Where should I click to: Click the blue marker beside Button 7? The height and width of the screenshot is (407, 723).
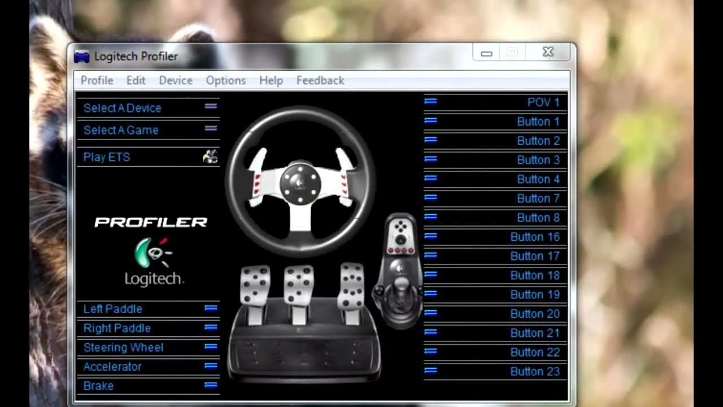(430, 197)
